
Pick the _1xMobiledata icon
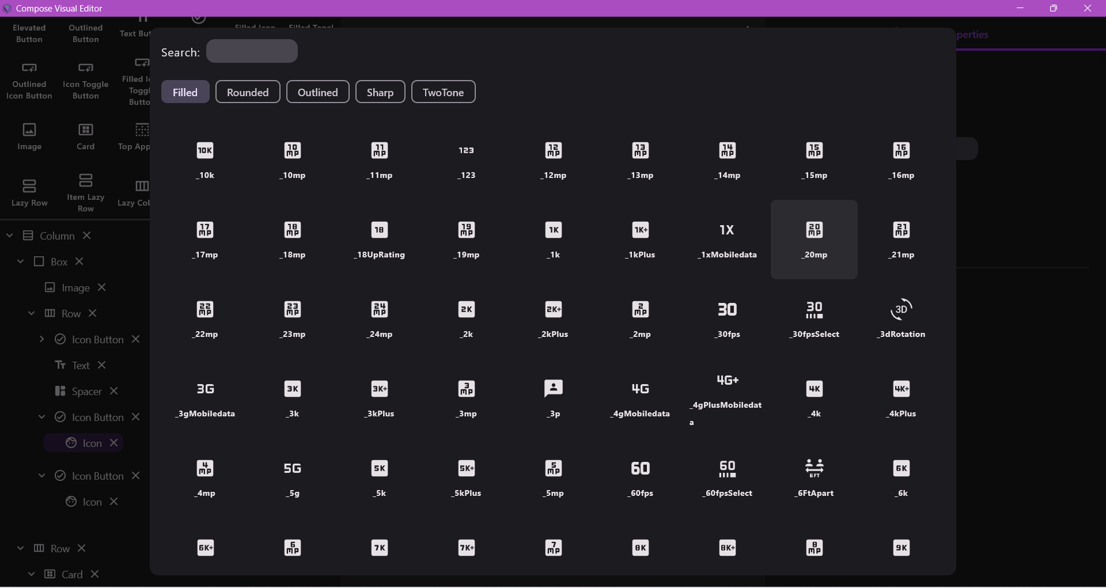[727, 239]
